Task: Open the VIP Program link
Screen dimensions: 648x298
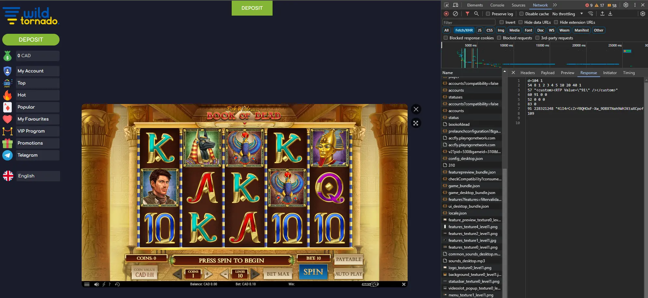Action: 38,131
